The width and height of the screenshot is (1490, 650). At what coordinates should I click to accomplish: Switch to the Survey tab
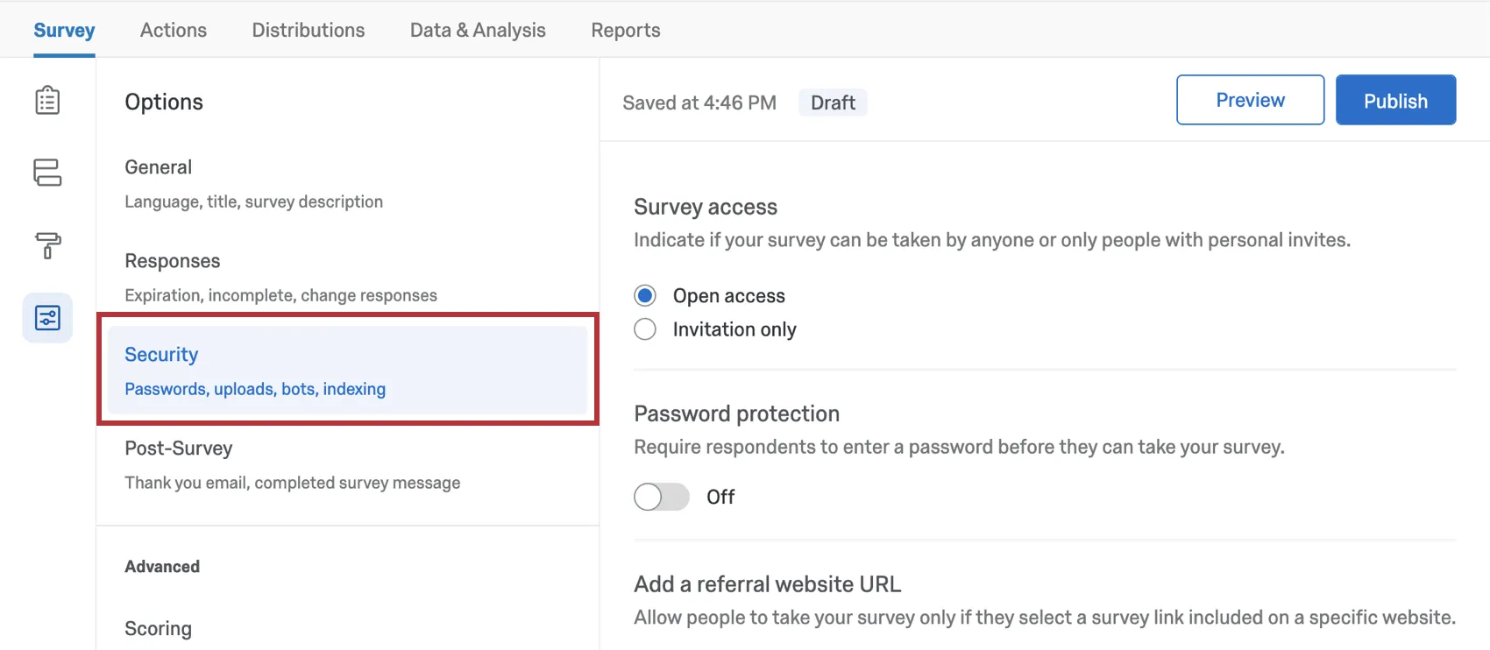pos(64,29)
